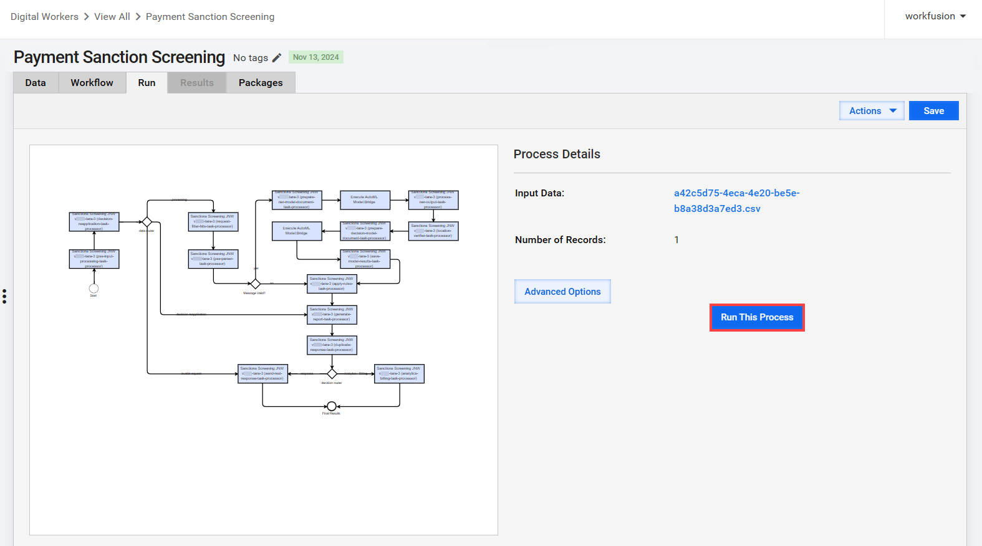The width and height of the screenshot is (982, 546).
Task: Select the apply-rules task processor node
Action: 332,284
